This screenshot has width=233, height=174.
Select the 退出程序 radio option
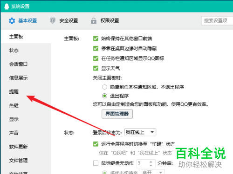point(104,96)
